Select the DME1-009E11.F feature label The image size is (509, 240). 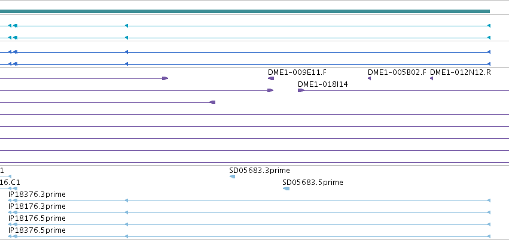tap(297, 72)
